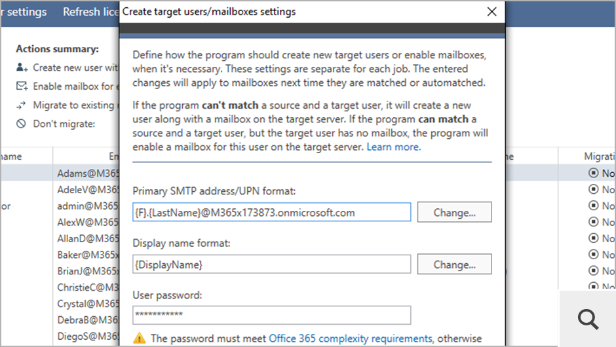Select migration radio button in AllanD row
Screen dimensions: 616x347
coord(593,238)
